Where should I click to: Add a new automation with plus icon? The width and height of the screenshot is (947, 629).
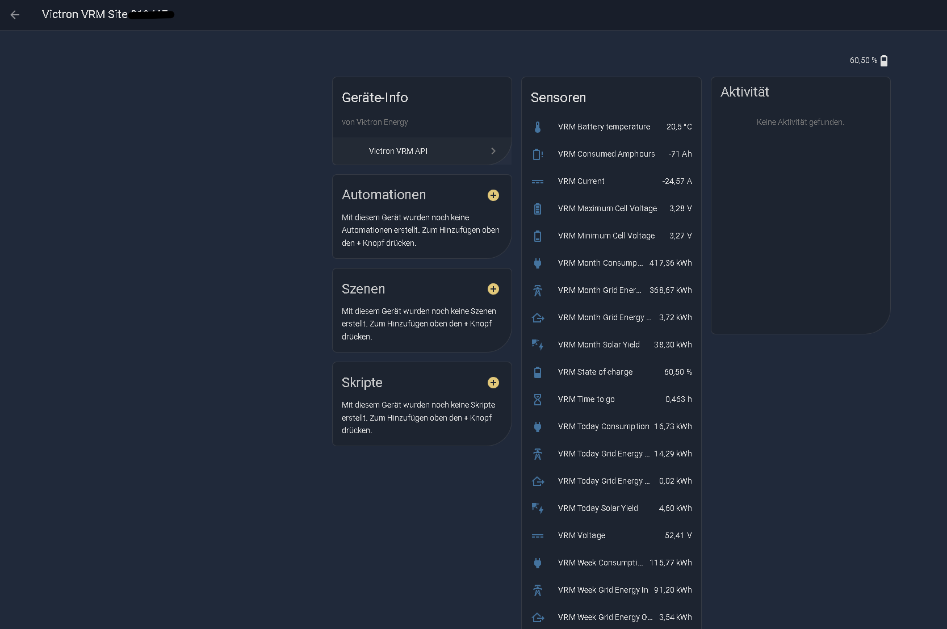pyautogui.click(x=493, y=195)
